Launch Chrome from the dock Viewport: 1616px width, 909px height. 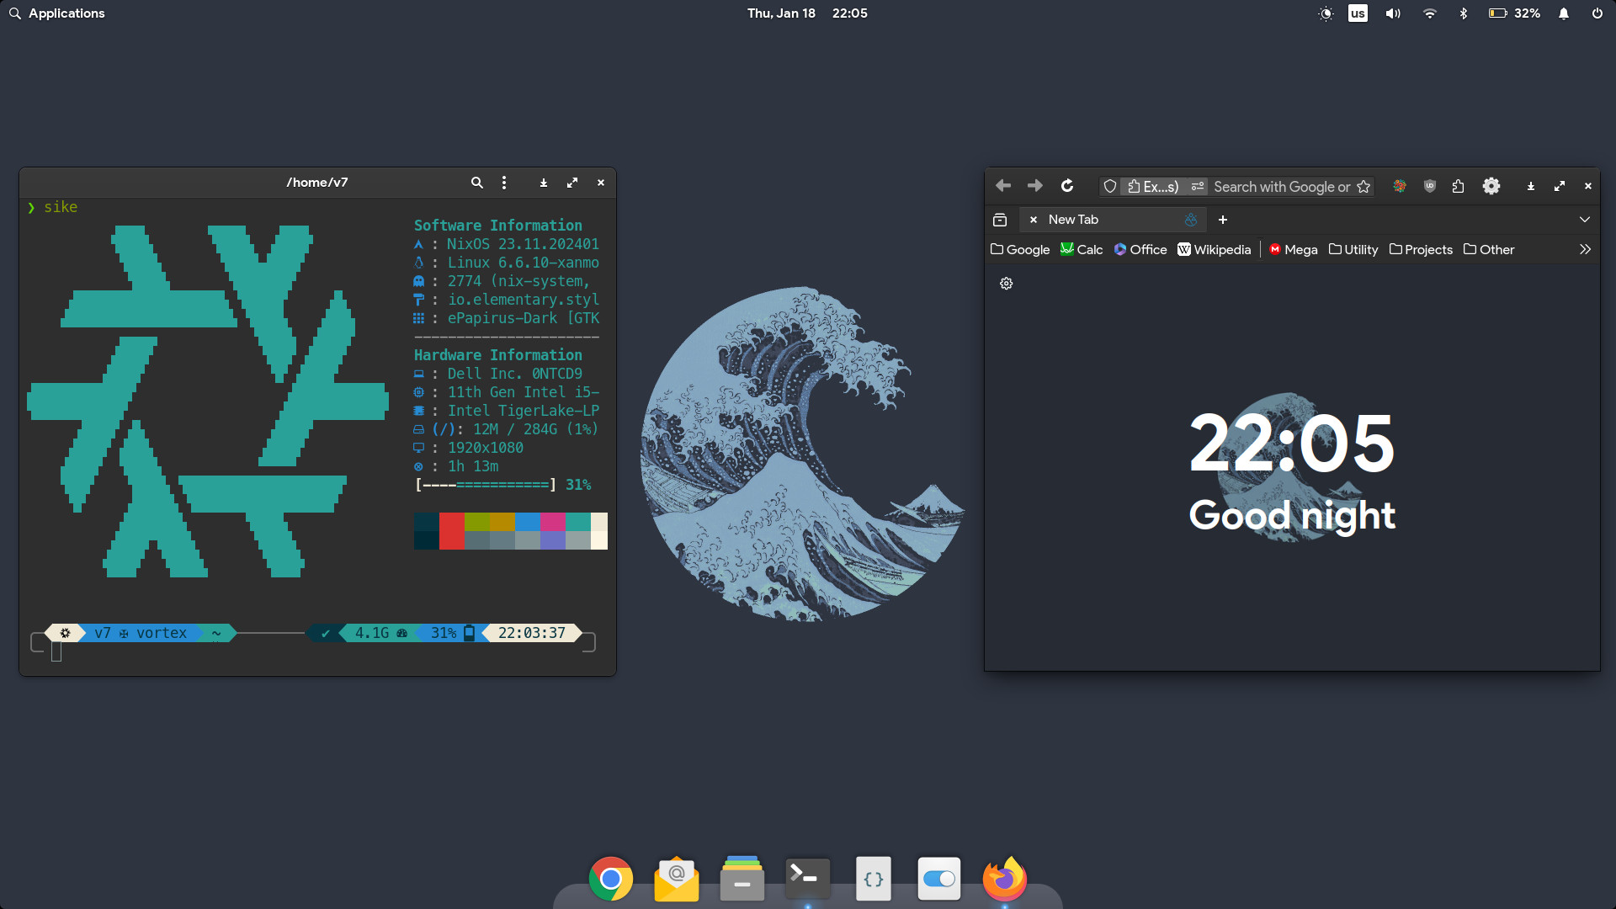tap(611, 879)
